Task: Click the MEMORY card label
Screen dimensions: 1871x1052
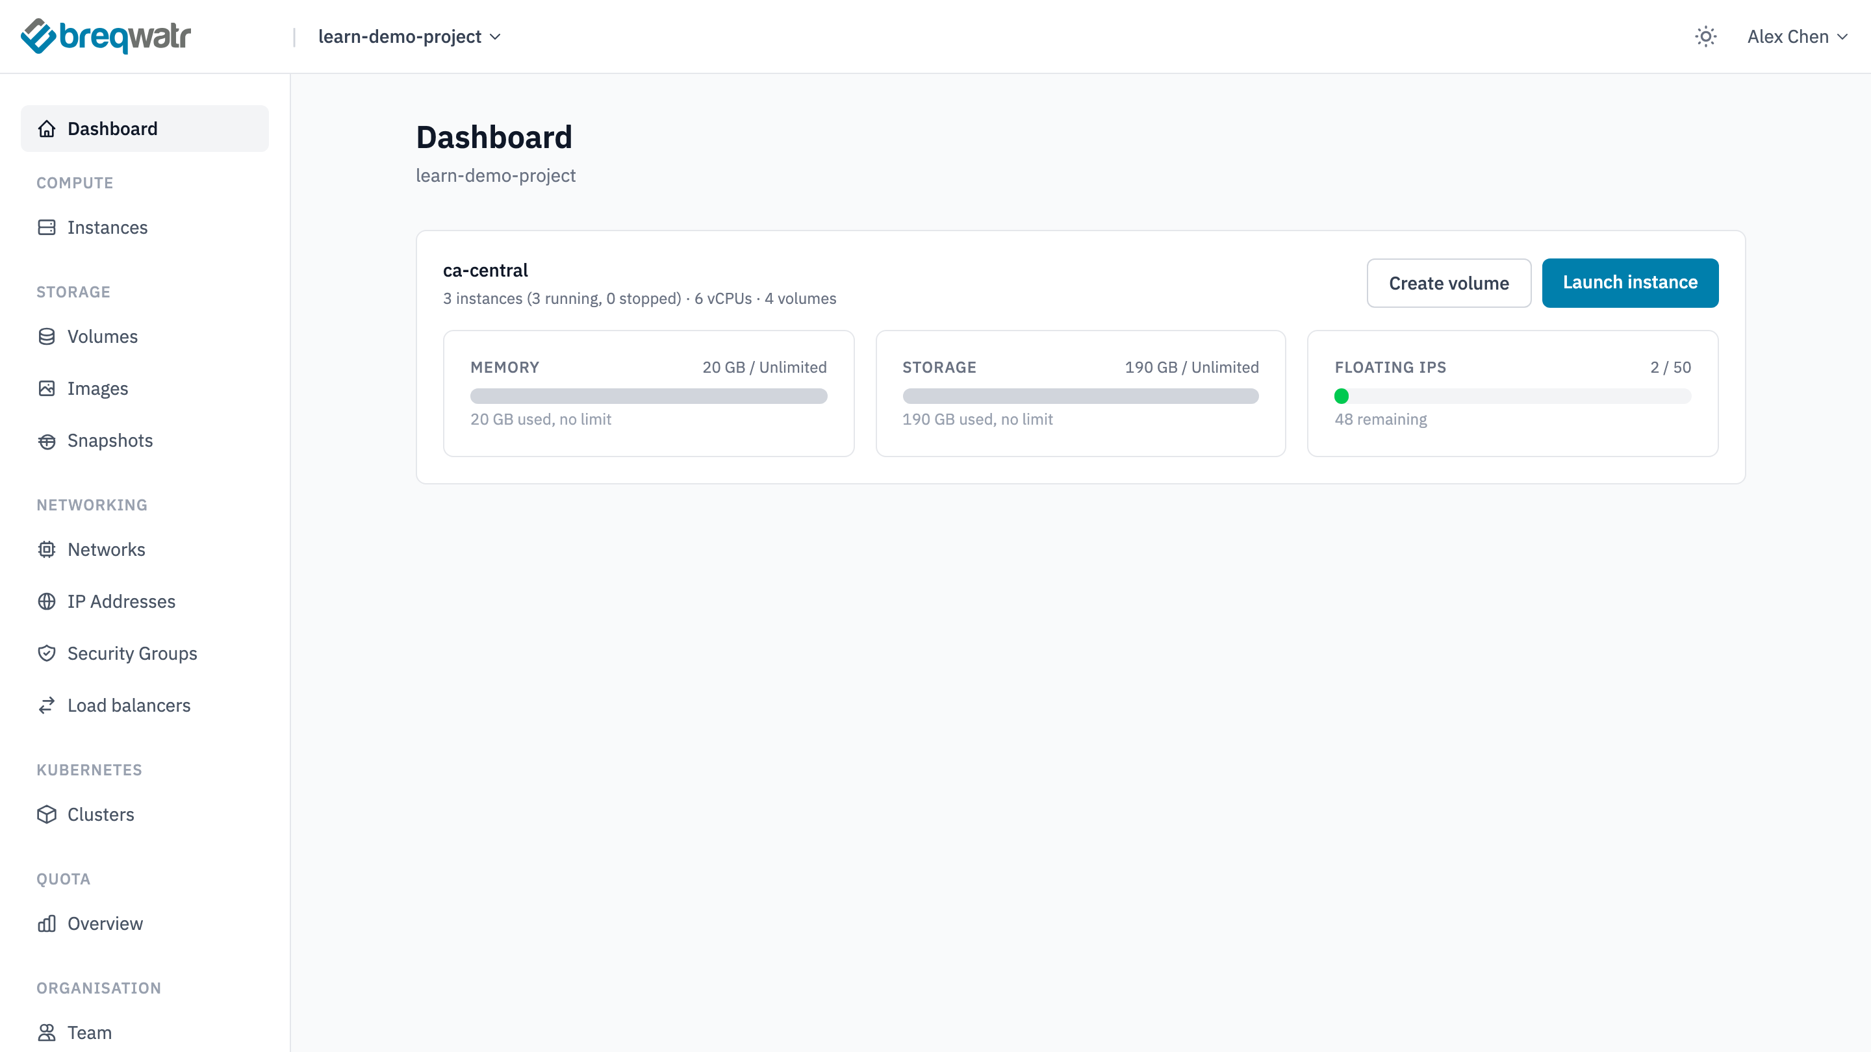Action: 505,368
